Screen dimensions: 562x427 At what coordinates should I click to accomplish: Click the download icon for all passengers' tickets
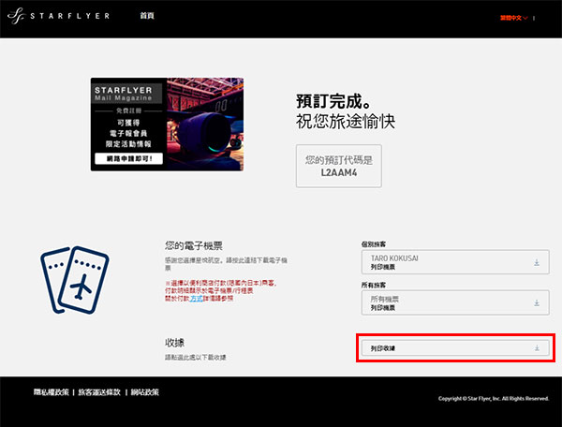[x=537, y=302]
